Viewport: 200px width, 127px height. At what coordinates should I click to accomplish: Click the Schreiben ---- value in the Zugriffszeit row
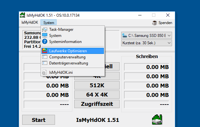point(147,104)
